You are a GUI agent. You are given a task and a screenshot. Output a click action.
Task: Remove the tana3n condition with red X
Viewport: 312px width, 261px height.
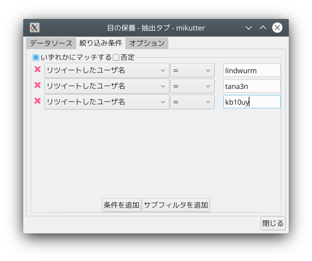[x=38, y=85]
